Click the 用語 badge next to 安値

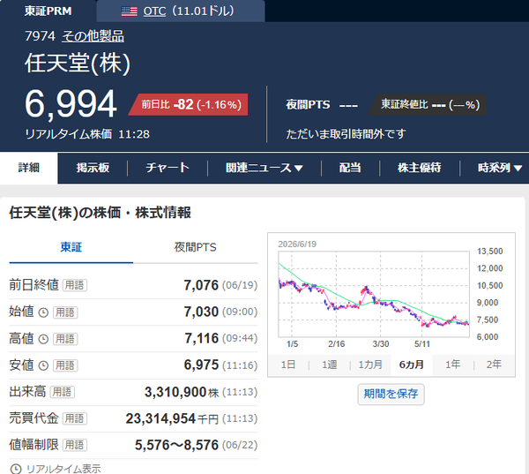65,365
